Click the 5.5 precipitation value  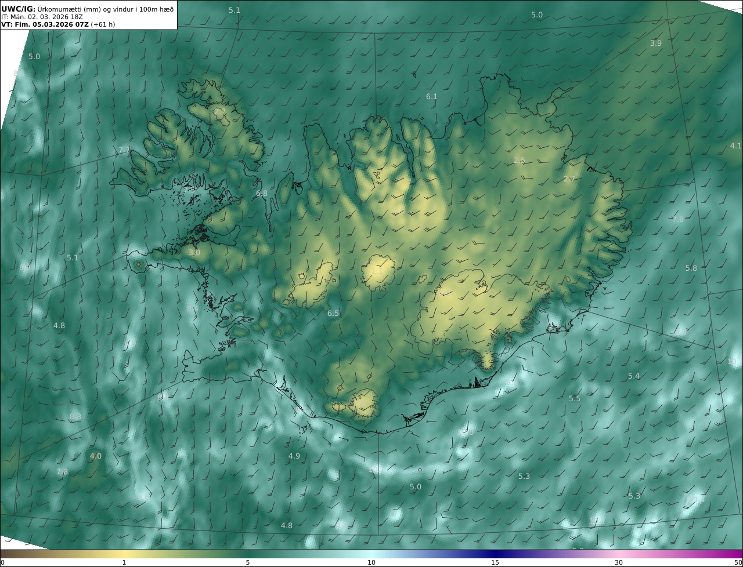click(574, 399)
